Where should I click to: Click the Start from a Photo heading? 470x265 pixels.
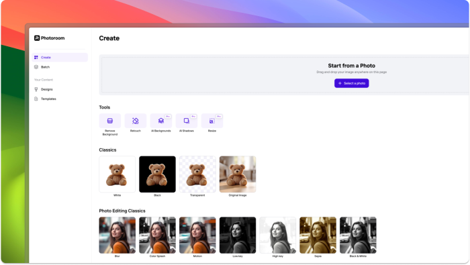[x=352, y=66]
